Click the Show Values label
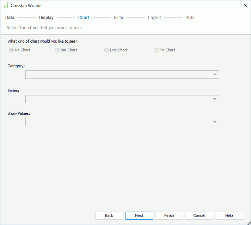Image resolution: width=251 pixels, height=225 pixels. coord(19,113)
